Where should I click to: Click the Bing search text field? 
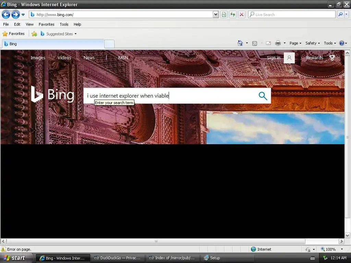pyautogui.click(x=170, y=96)
